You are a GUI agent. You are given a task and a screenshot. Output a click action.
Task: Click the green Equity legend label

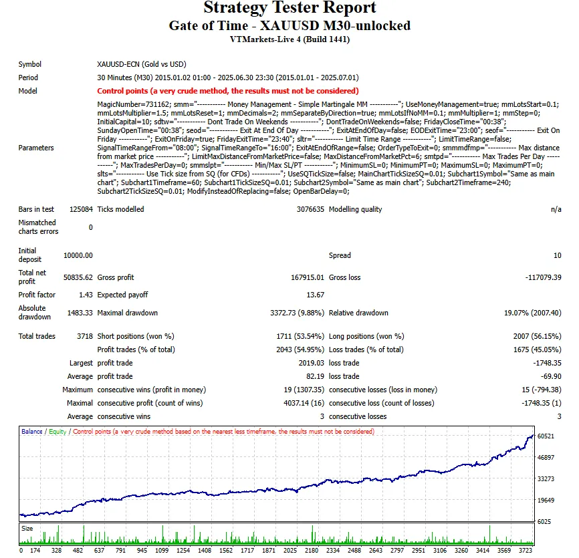[57, 432]
